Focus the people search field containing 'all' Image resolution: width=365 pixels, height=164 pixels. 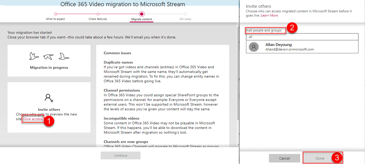click(300, 37)
